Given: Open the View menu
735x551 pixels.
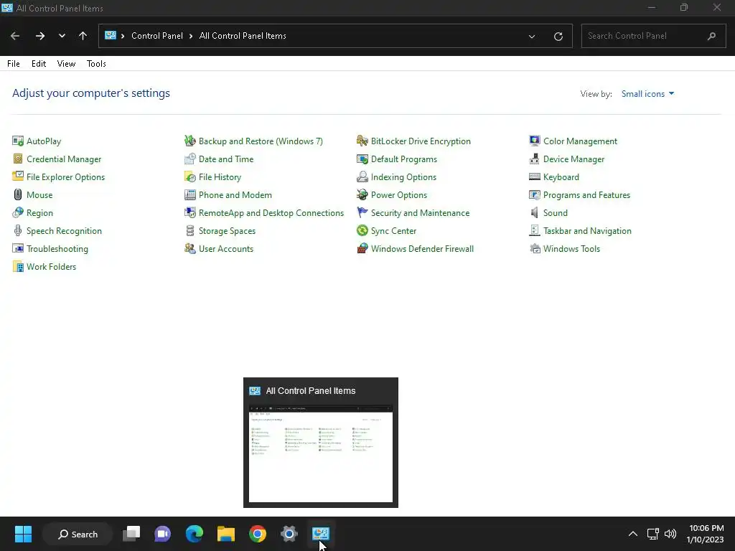Looking at the screenshot, I should click(66, 64).
